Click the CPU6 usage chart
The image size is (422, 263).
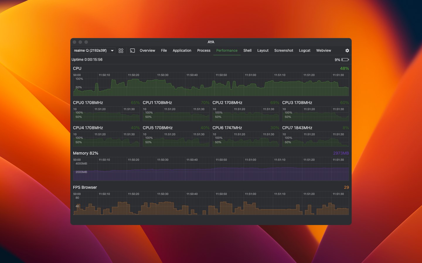point(246,139)
